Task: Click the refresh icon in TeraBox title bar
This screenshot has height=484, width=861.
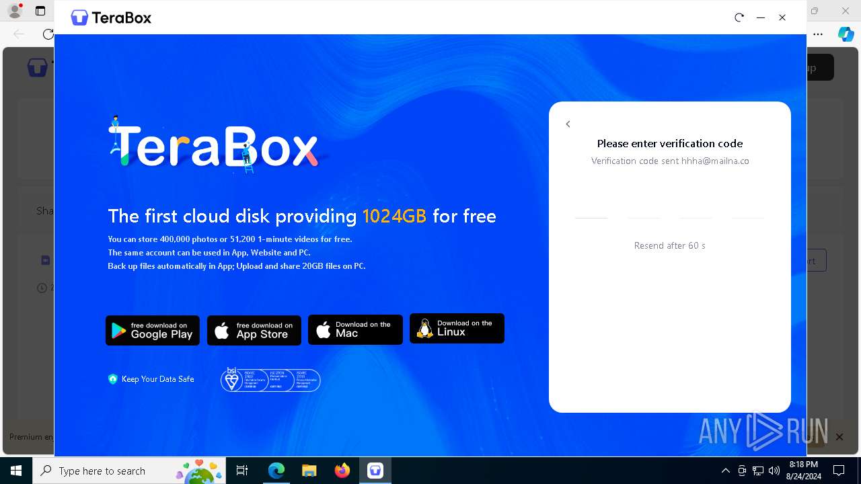Action: click(739, 17)
